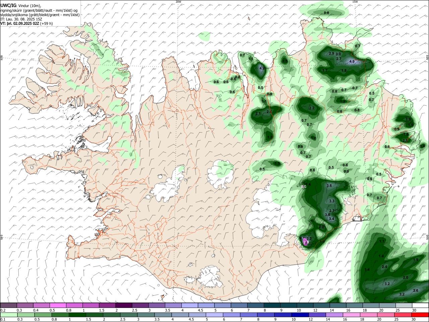Select the 3.5 precipitation value

[x=328, y=215]
